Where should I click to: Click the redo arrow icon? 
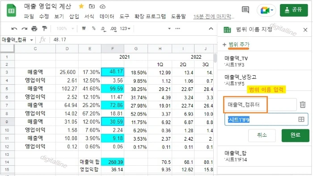(24, 29)
